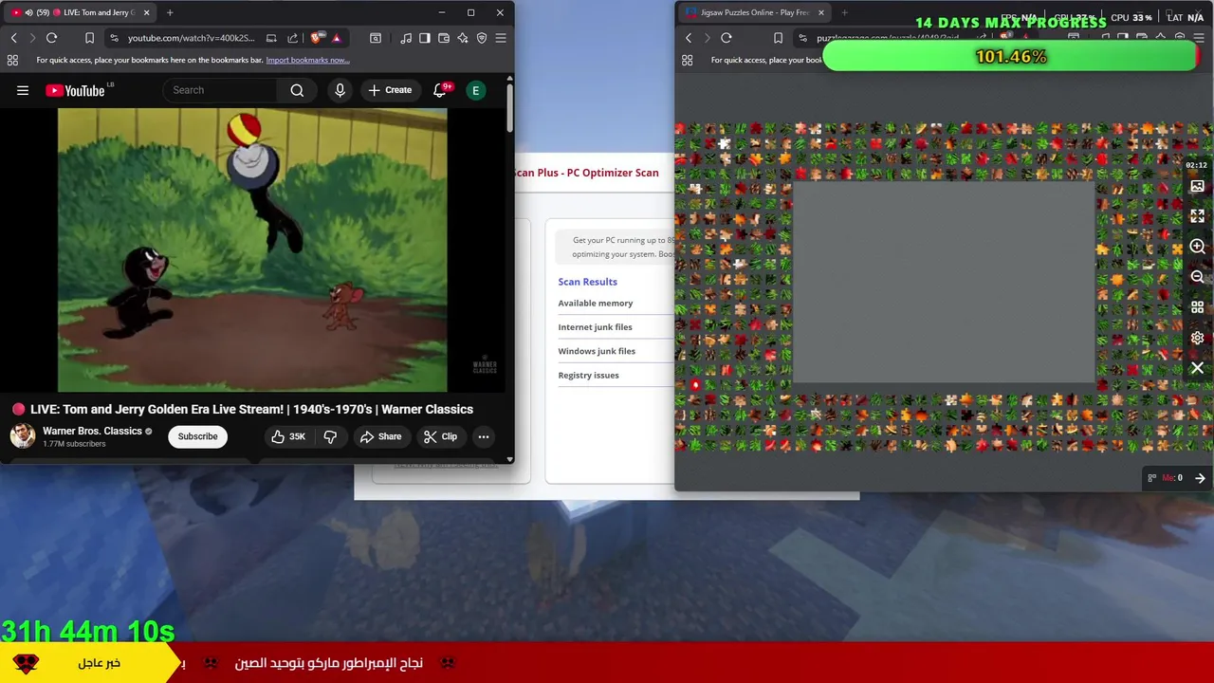Image resolution: width=1214 pixels, height=683 pixels.
Task: Toggle puzzle fullscreen mode
Action: pyautogui.click(x=1197, y=216)
